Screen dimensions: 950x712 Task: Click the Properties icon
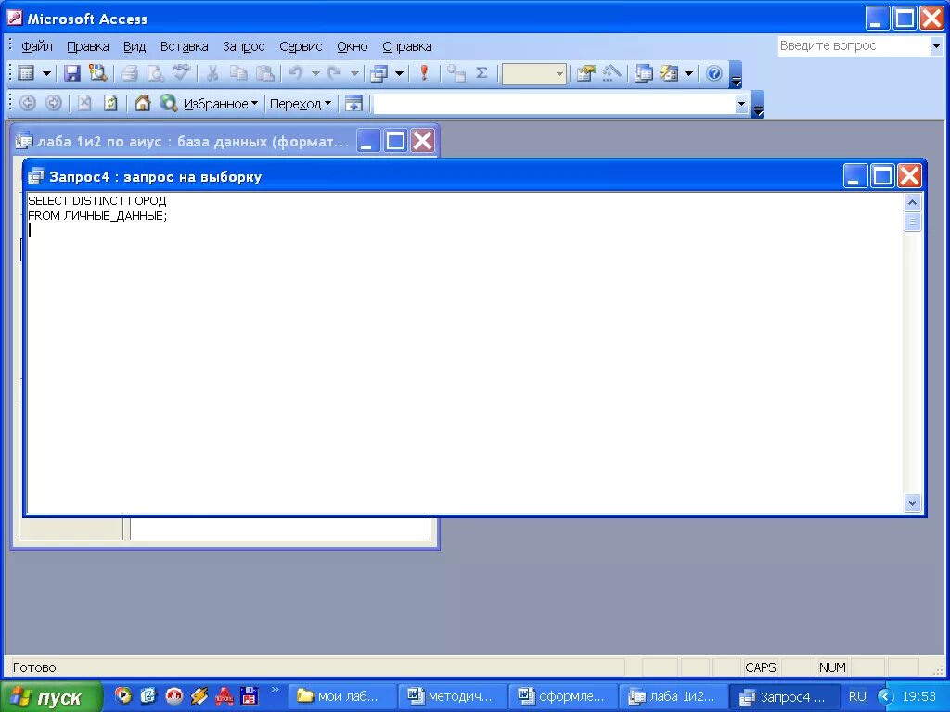point(586,73)
